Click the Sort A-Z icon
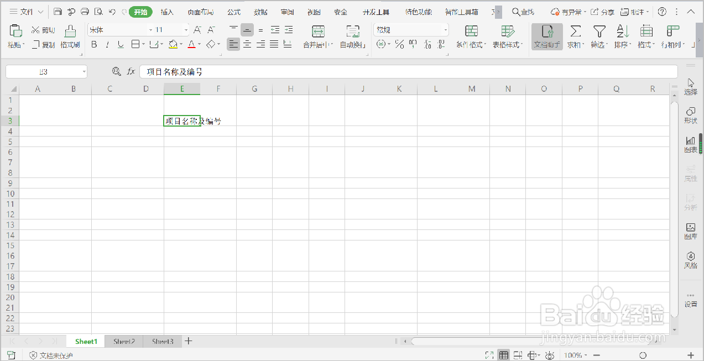The height and width of the screenshot is (361, 704). [623, 32]
